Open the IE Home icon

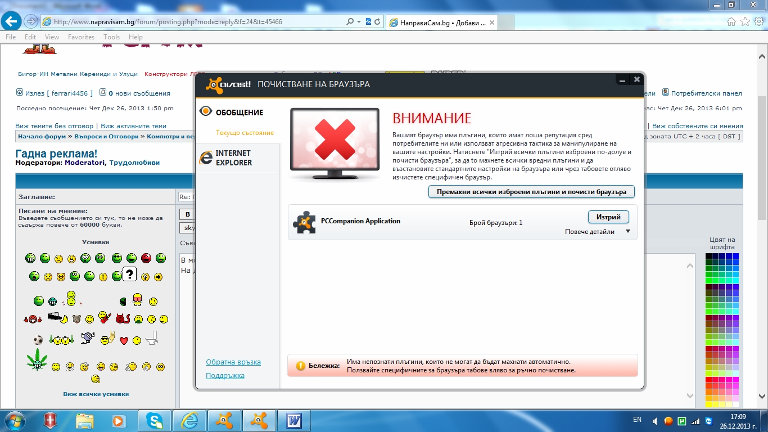(731, 22)
